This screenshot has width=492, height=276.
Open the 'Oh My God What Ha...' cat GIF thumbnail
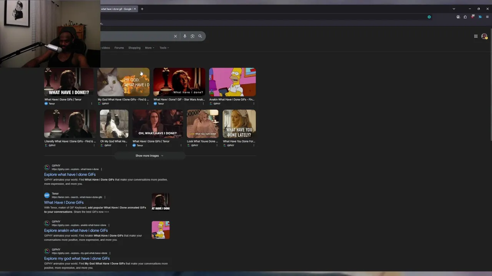(x=114, y=124)
